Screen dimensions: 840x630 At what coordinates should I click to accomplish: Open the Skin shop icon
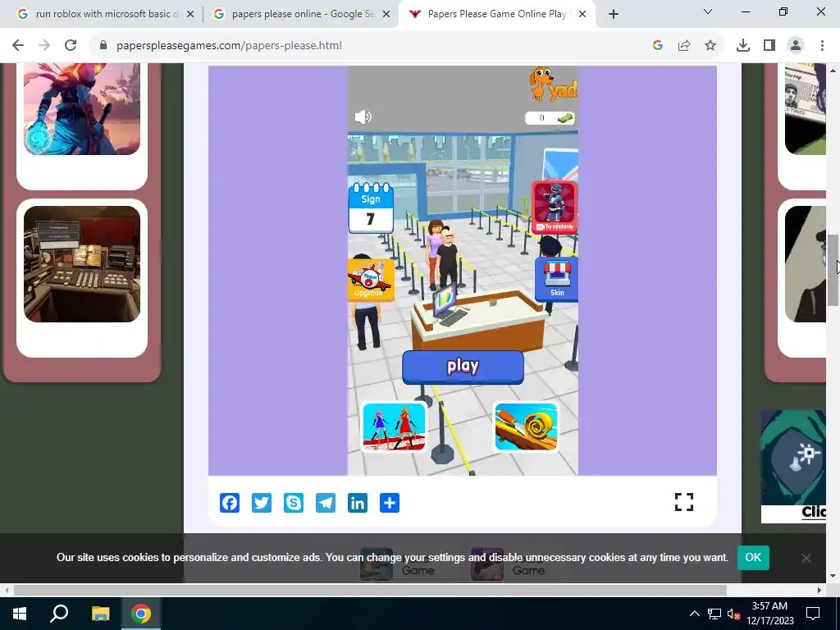(556, 279)
